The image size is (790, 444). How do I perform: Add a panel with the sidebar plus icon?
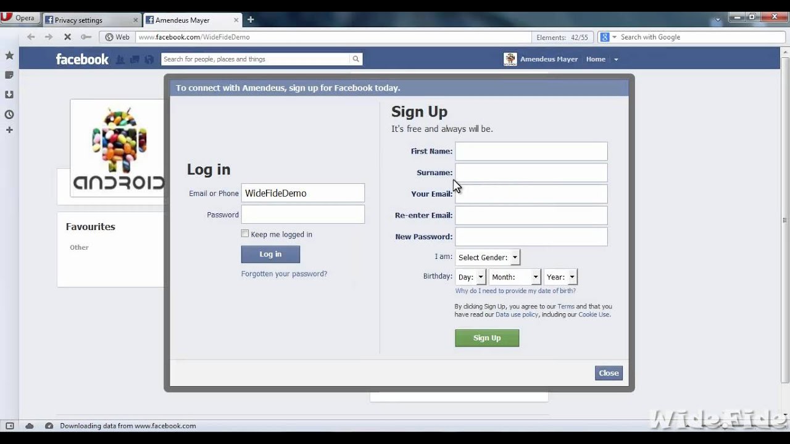point(9,130)
